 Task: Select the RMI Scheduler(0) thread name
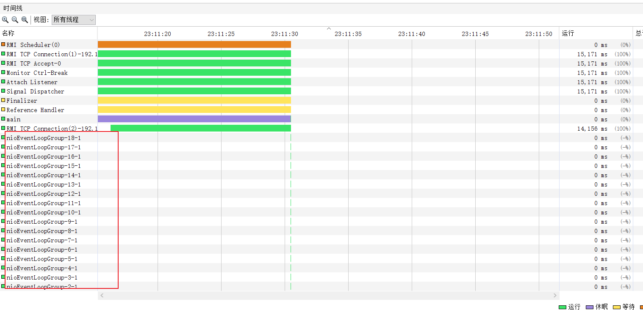tap(33, 45)
